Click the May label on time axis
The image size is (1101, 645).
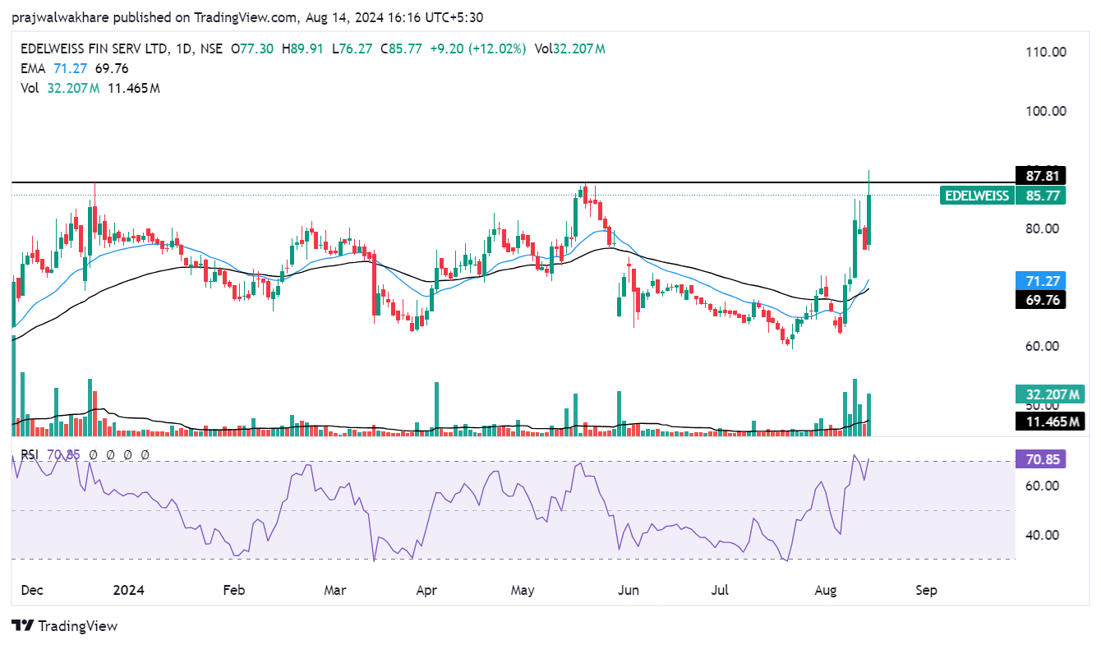pyautogui.click(x=523, y=590)
